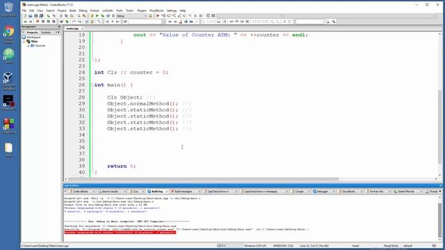This screenshot has width=445, height=250.
Task: Click the Jump back arrow icon
Action: [x=25, y=22]
